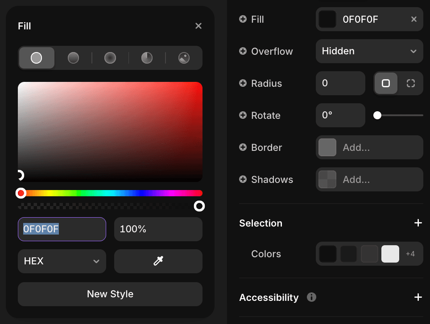The height and width of the screenshot is (324, 430).
Task: Remove the 0F0F0F fill
Action: coord(413,19)
